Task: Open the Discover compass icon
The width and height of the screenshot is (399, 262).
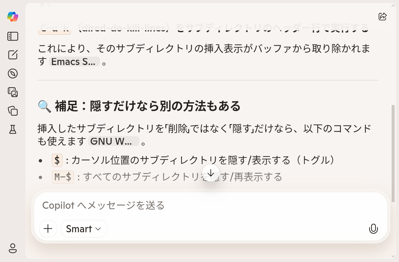Action: coord(13,74)
